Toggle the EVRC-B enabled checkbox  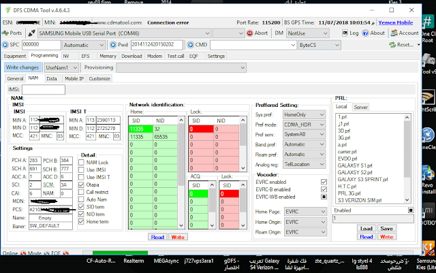click(x=324, y=189)
